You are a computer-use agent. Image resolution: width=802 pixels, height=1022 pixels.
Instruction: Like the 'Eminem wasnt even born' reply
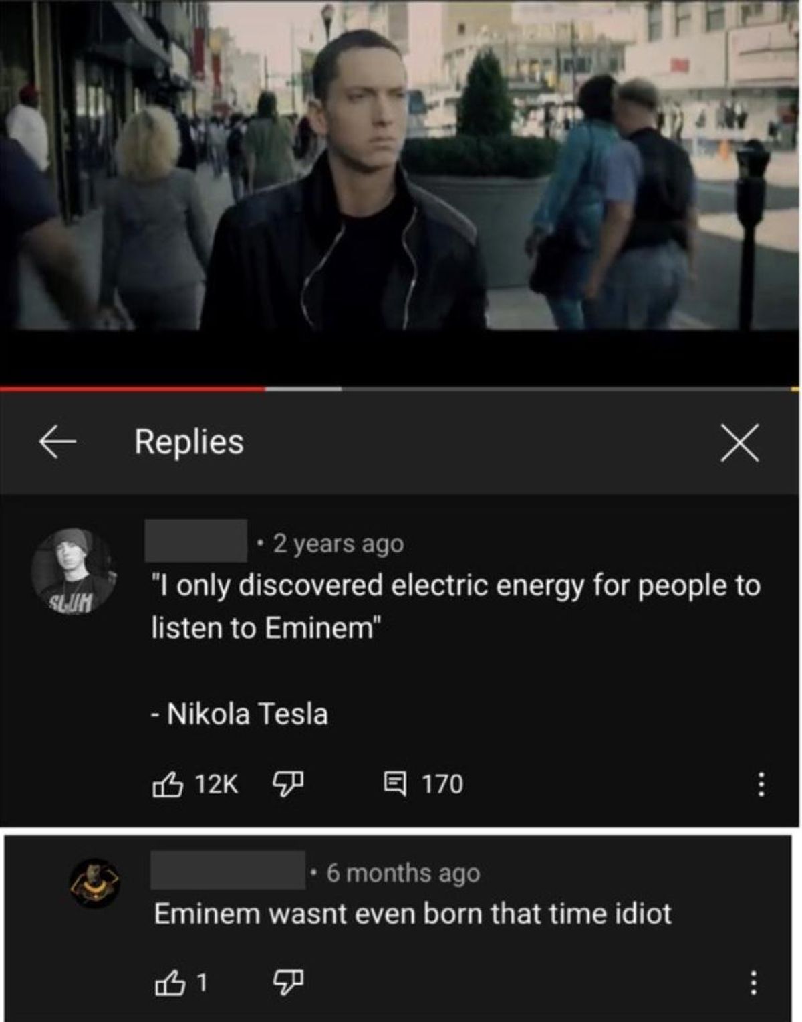[169, 983]
